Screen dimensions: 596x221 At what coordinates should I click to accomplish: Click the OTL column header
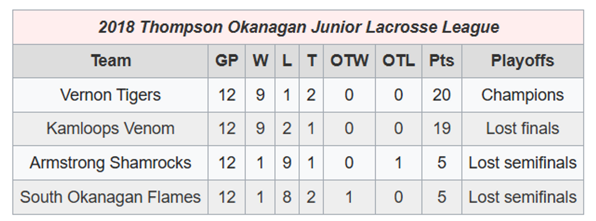(x=399, y=61)
